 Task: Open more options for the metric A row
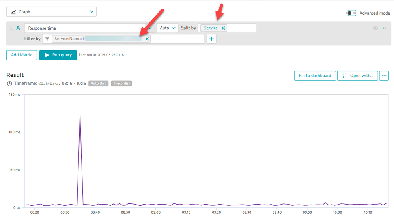click(x=385, y=28)
